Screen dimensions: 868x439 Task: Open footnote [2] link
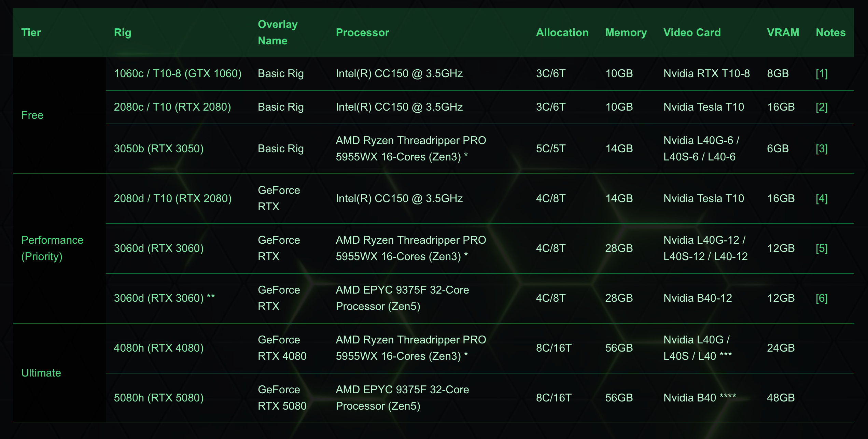pyautogui.click(x=821, y=107)
